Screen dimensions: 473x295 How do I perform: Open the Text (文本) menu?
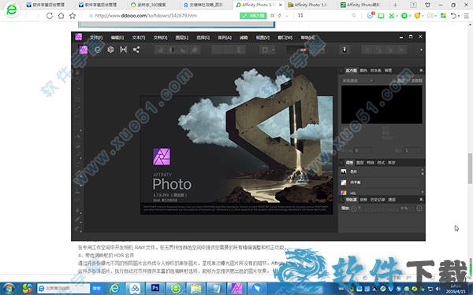139,38
